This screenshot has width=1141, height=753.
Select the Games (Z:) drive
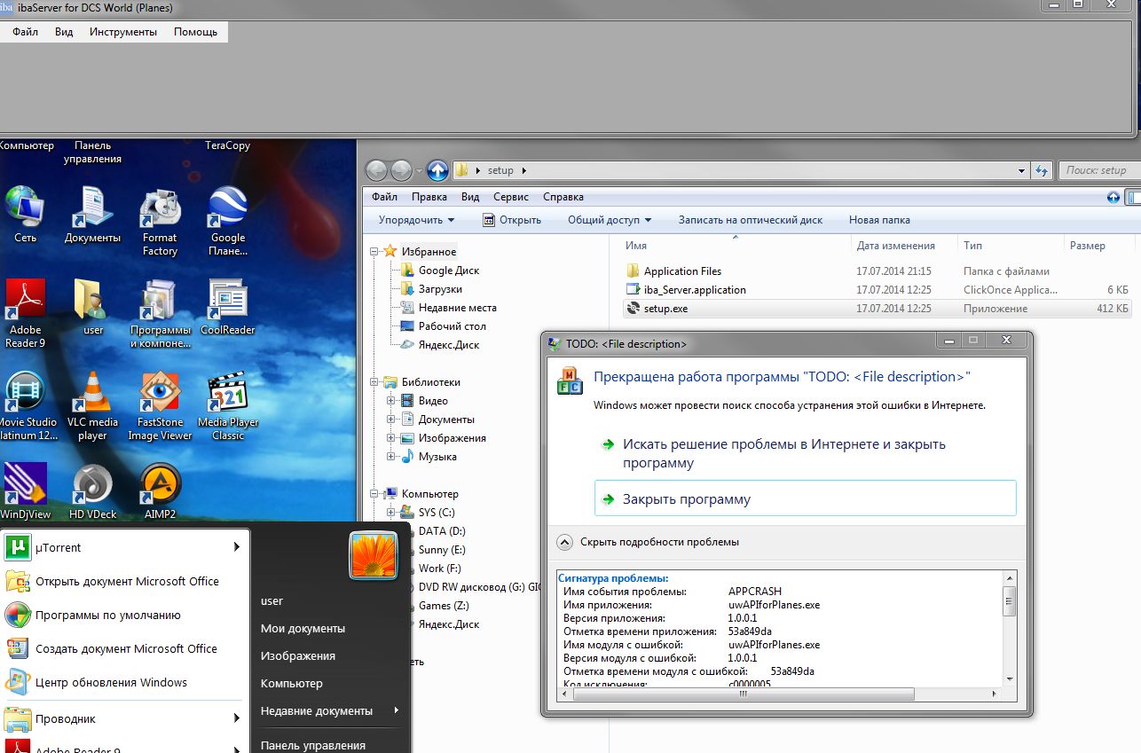pos(444,606)
